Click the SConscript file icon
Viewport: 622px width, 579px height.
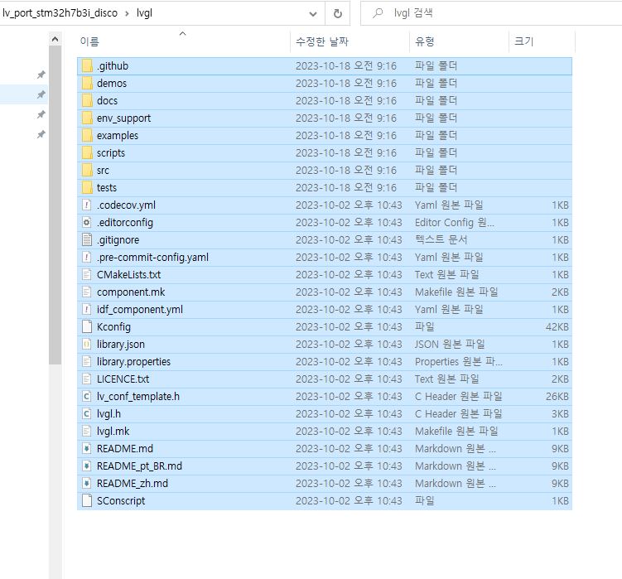click(x=87, y=501)
